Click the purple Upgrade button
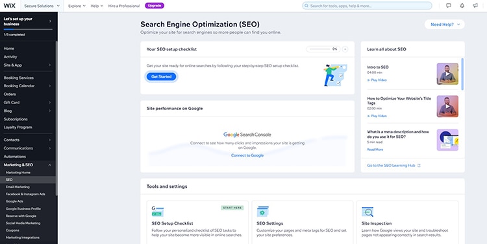Image resolution: width=487 pixels, height=244 pixels. 155,6
